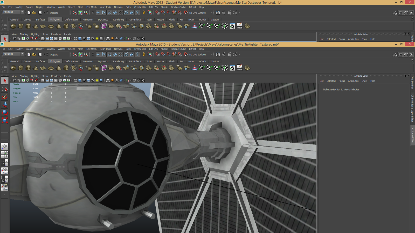
Task: Open the File menu in TieFighter window
Action: pos(3,49)
